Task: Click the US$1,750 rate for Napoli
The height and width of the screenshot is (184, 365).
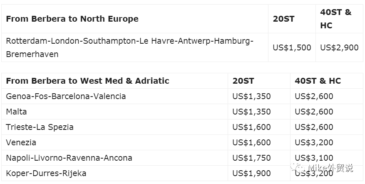Action: click(x=251, y=158)
